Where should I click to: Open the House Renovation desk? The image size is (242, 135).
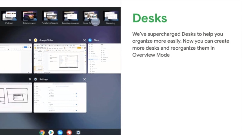tap(90, 16)
